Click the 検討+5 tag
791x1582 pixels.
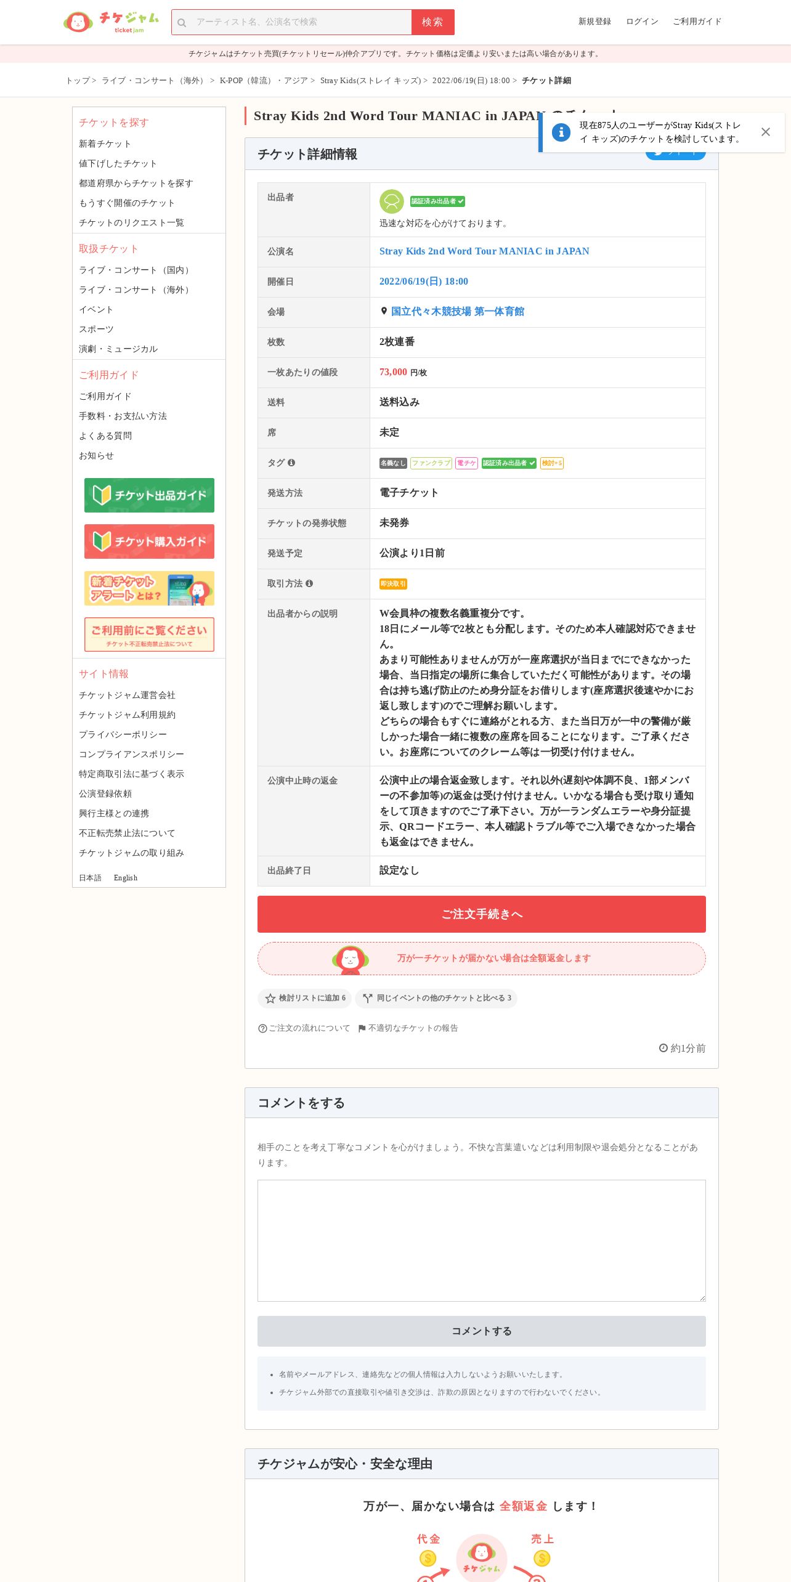click(551, 463)
